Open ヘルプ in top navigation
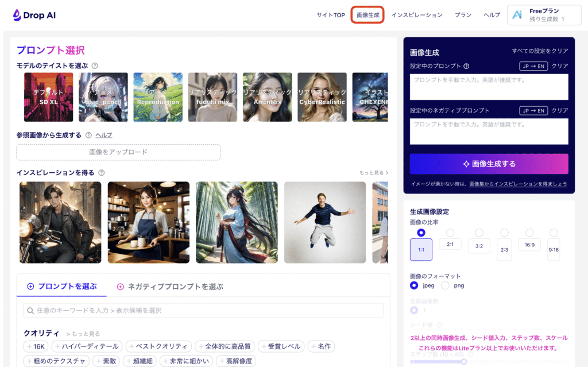Image resolution: width=588 pixels, height=367 pixels. (x=492, y=15)
